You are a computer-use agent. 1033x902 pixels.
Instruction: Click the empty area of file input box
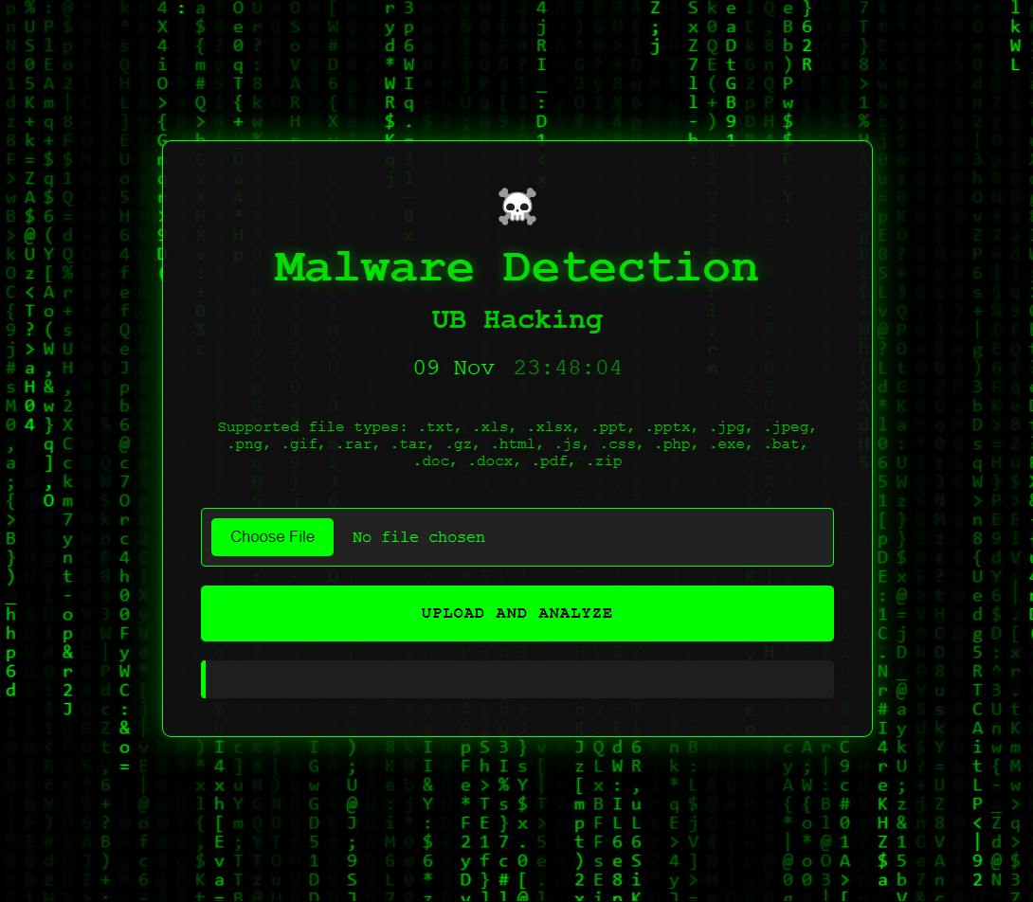659,537
